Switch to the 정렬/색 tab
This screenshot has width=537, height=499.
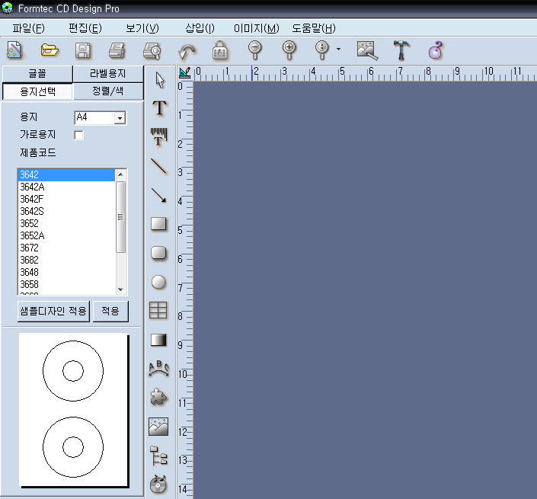[x=108, y=91]
